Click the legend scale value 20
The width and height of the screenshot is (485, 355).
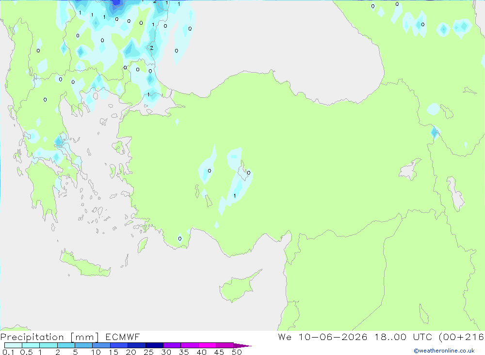click(131, 352)
